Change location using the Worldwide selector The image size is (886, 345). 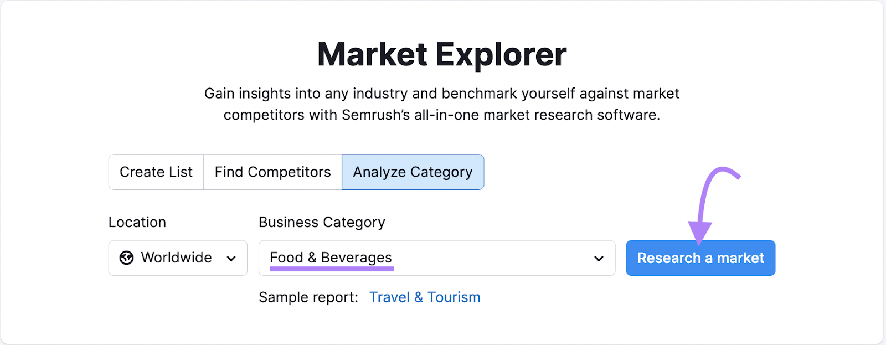(178, 258)
